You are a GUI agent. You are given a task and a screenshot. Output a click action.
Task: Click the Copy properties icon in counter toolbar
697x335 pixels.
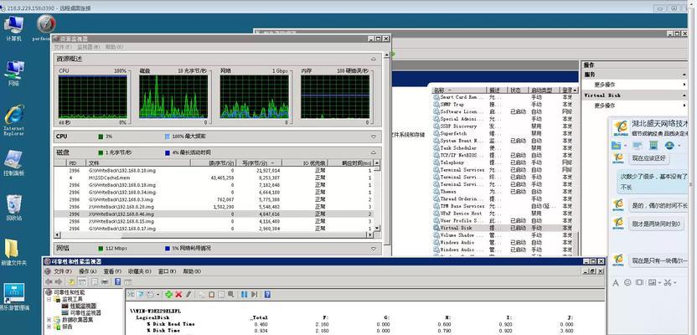point(202,295)
